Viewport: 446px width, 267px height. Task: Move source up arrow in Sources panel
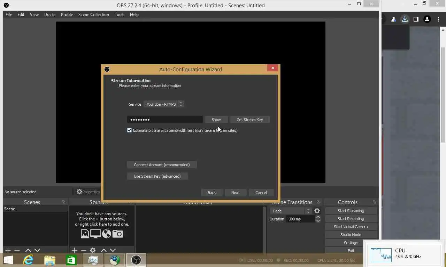coord(104,250)
